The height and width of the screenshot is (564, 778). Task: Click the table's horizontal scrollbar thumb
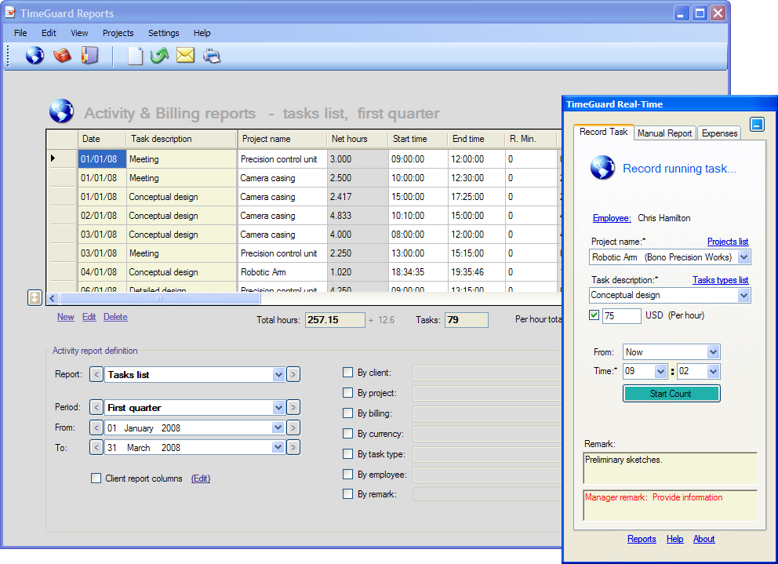(161, 299)
